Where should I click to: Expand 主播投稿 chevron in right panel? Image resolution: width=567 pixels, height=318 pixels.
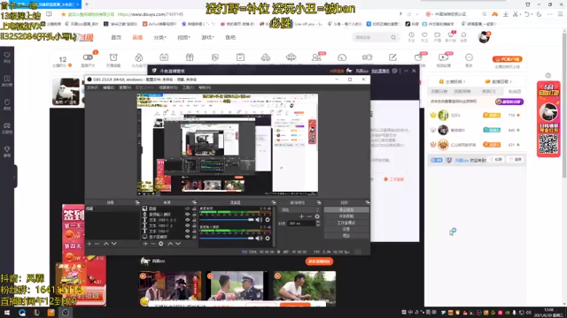(x=464, y=82)
